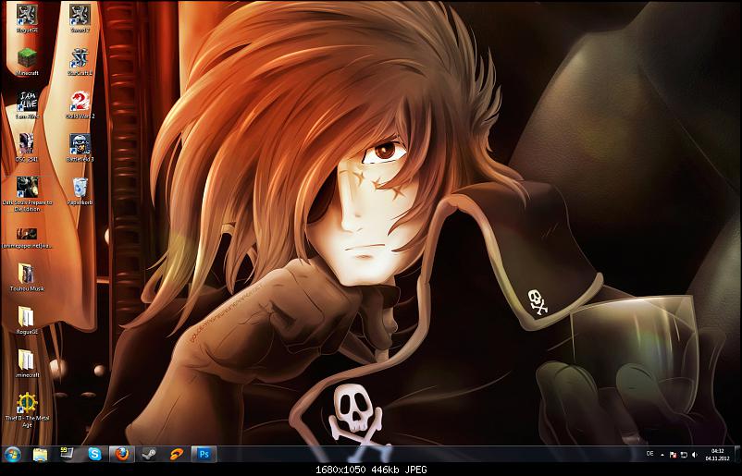The image size is (742, 476).
Task: Open the RogueSE folder
Action: tap(27, 321)
